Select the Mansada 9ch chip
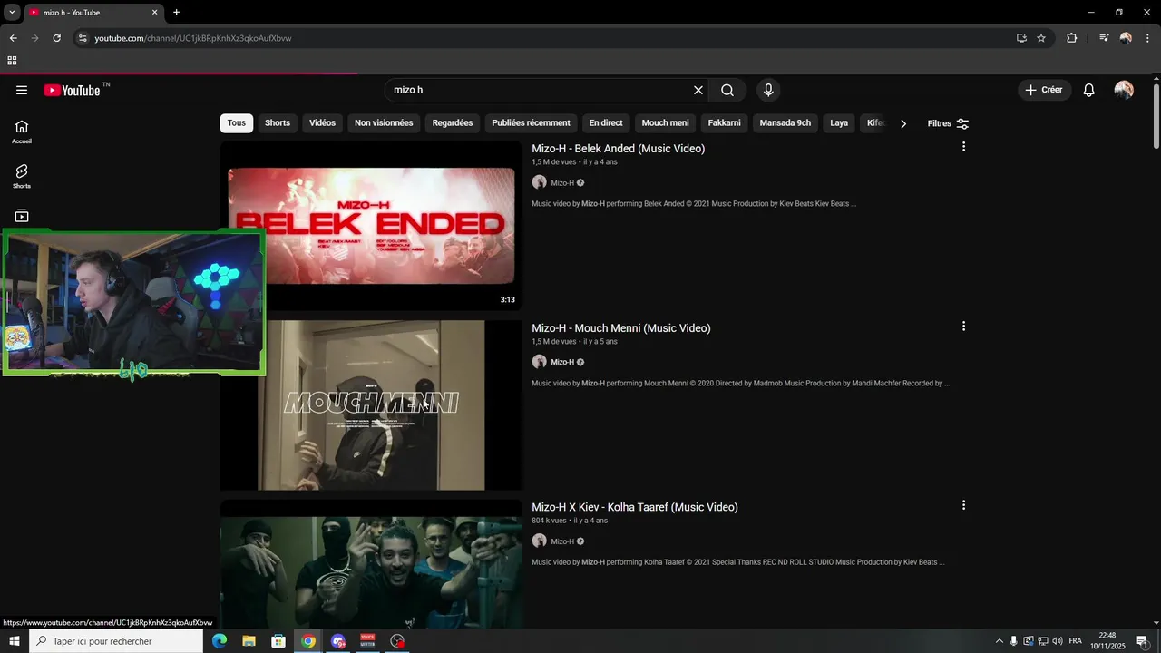This screenshot has width=1161, height=653. coord(785,123)
